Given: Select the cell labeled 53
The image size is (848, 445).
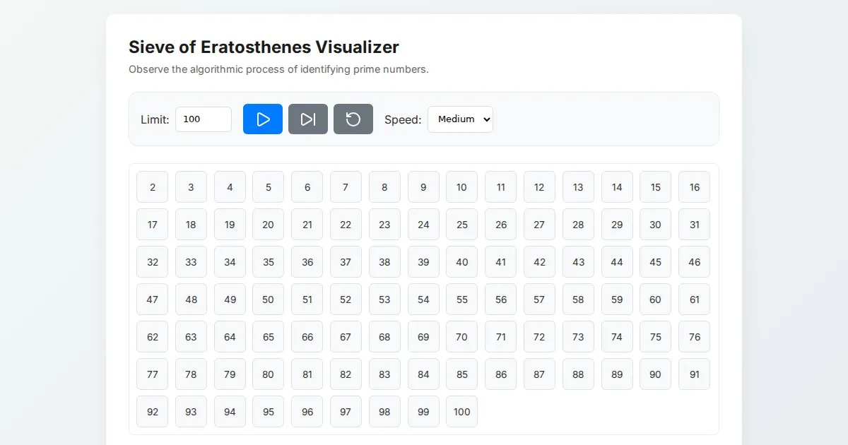Looking at the screenshot, I should (x=384, y=299).
